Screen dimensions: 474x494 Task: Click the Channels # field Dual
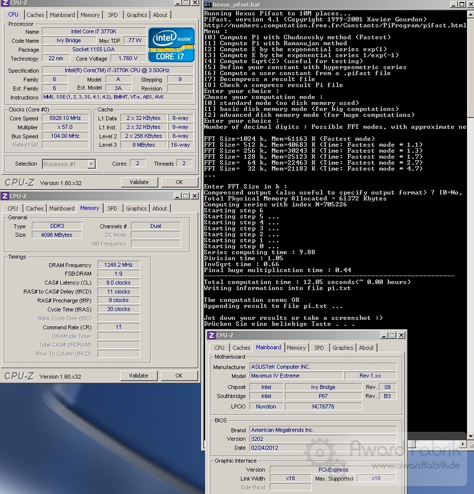(156, 226)
